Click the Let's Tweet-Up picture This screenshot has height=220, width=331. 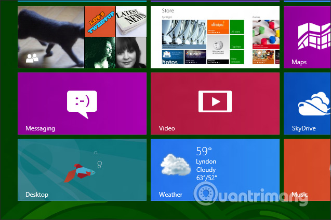click(99, 21)
